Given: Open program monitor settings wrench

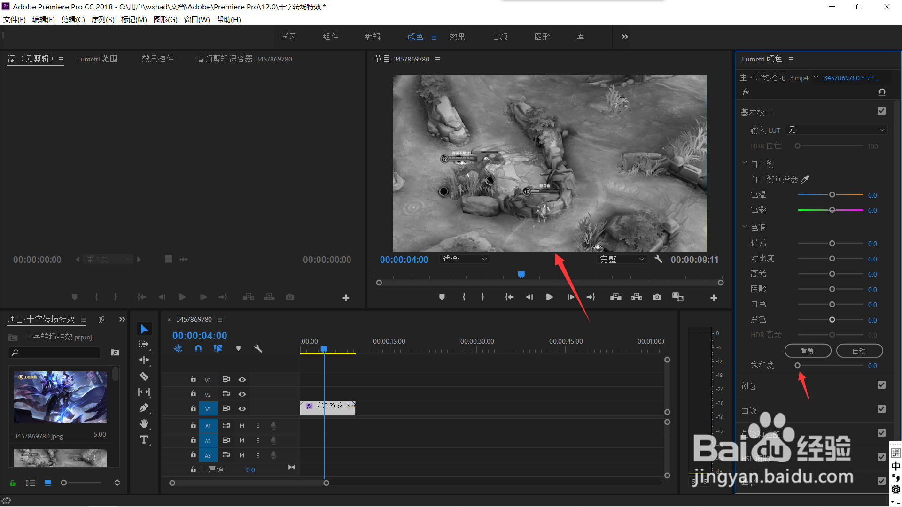Looking at the screenshot, I should click(658, 259).
